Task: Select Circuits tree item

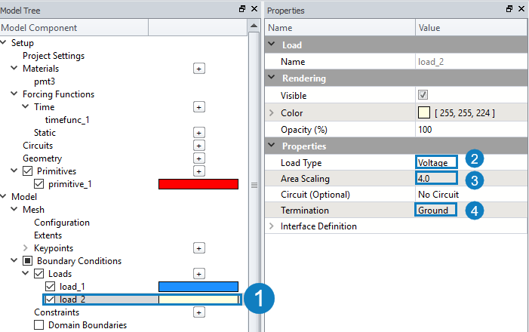Action: (38, 146)
